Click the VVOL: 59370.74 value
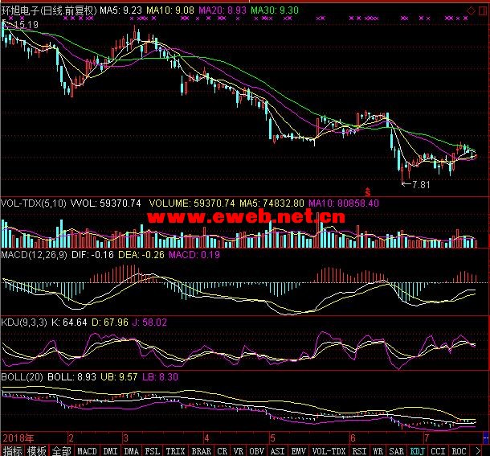Viewport: 490px width, 456px height. tap(105, 203)
